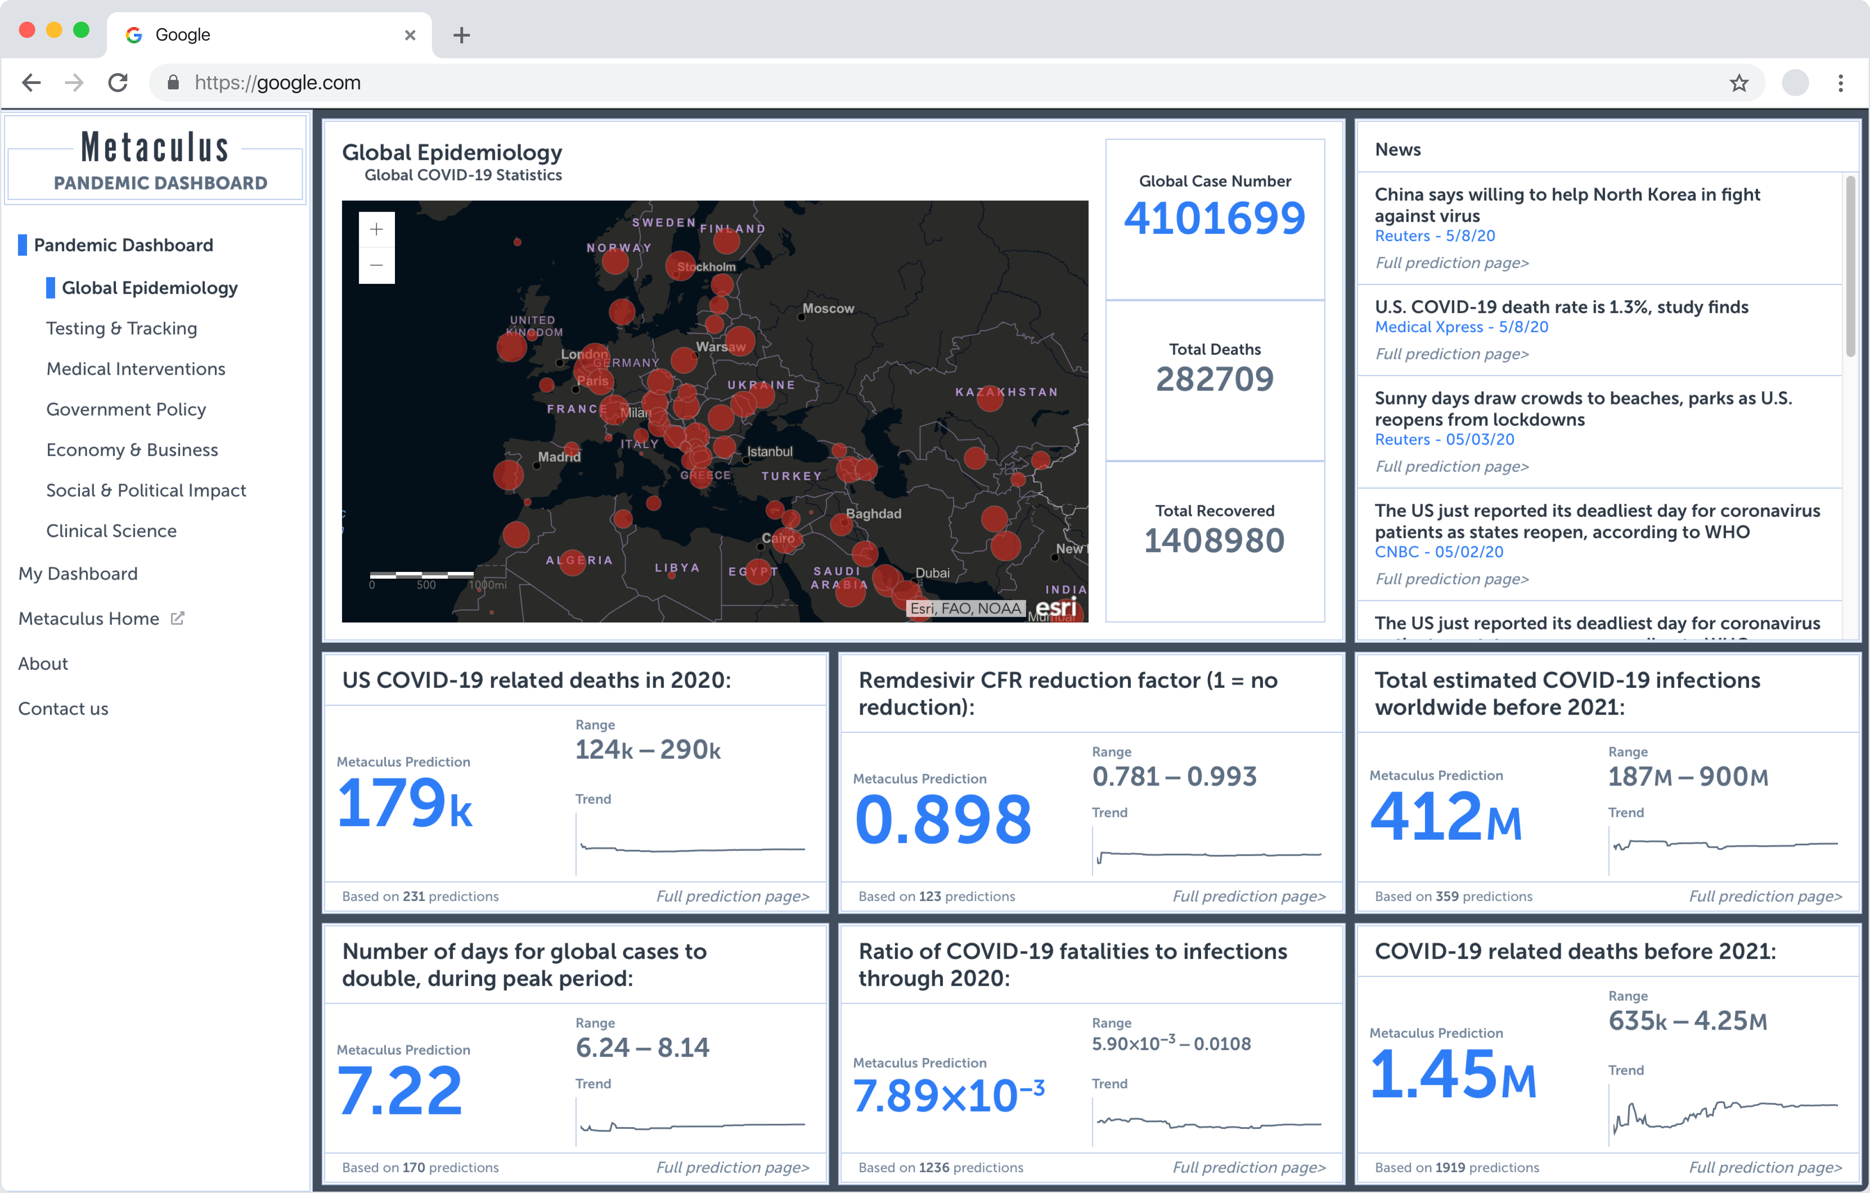The image size is (1870, 1193).
Task: Open full prediction page under CNBC article
Action: point(1452,579)
